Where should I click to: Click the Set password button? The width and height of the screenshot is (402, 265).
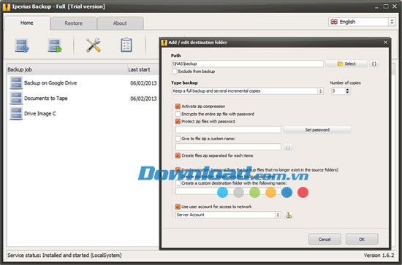tap(317, 130)
